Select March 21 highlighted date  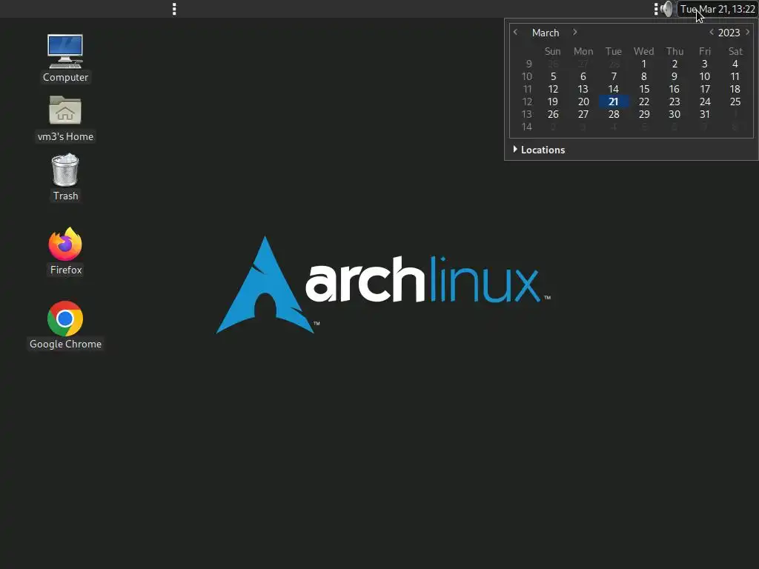614,102
